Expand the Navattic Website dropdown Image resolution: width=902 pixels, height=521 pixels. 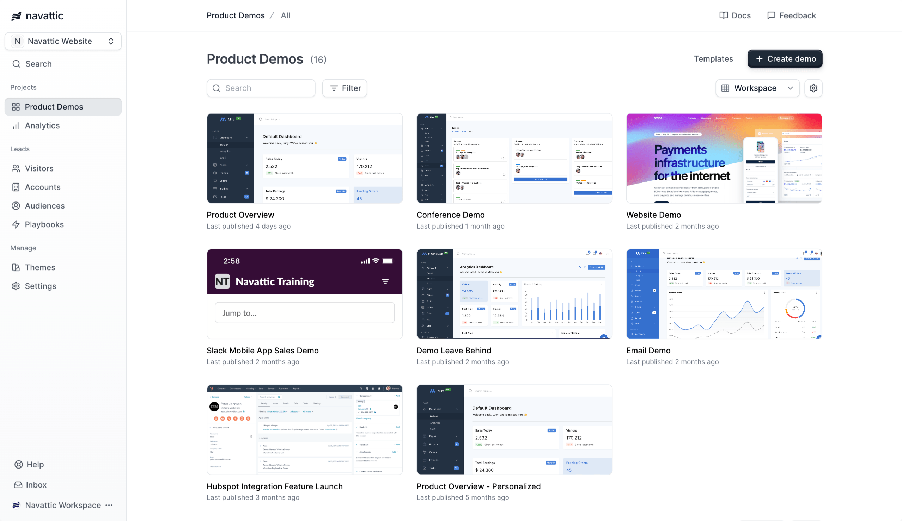(63, 40)
